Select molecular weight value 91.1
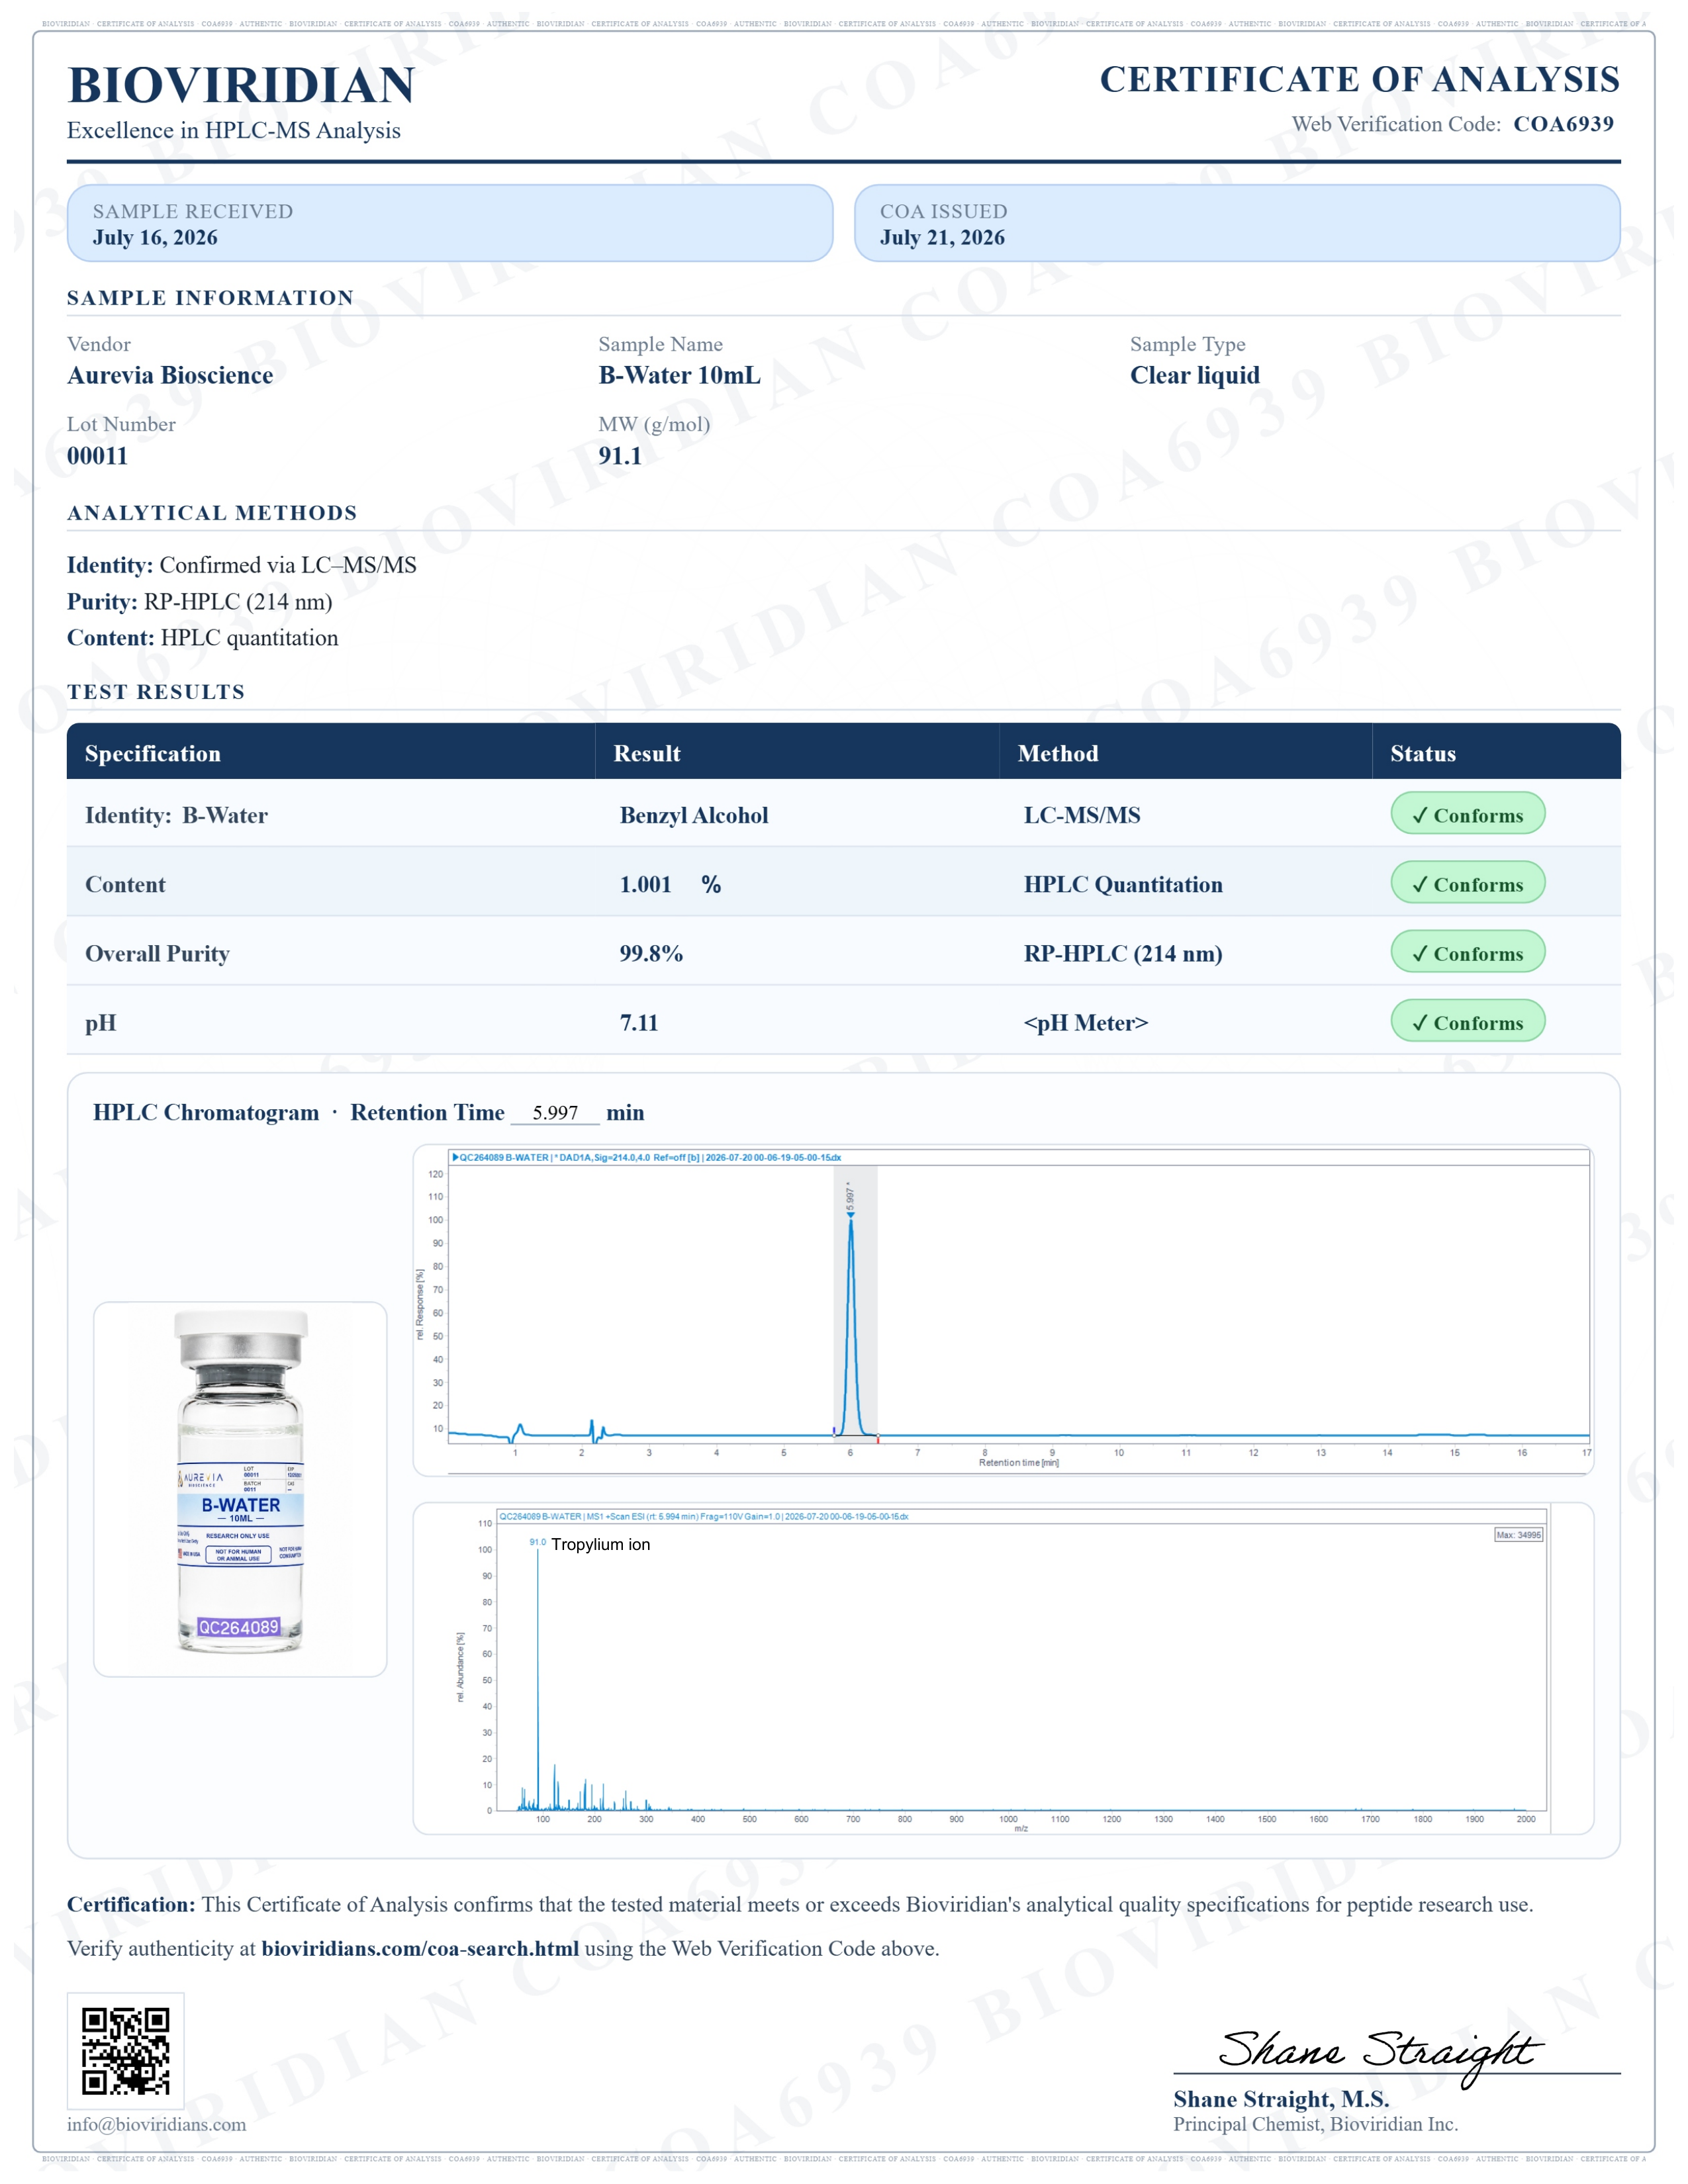Screen dimensions: 1688x2184 tap(620, 456)
